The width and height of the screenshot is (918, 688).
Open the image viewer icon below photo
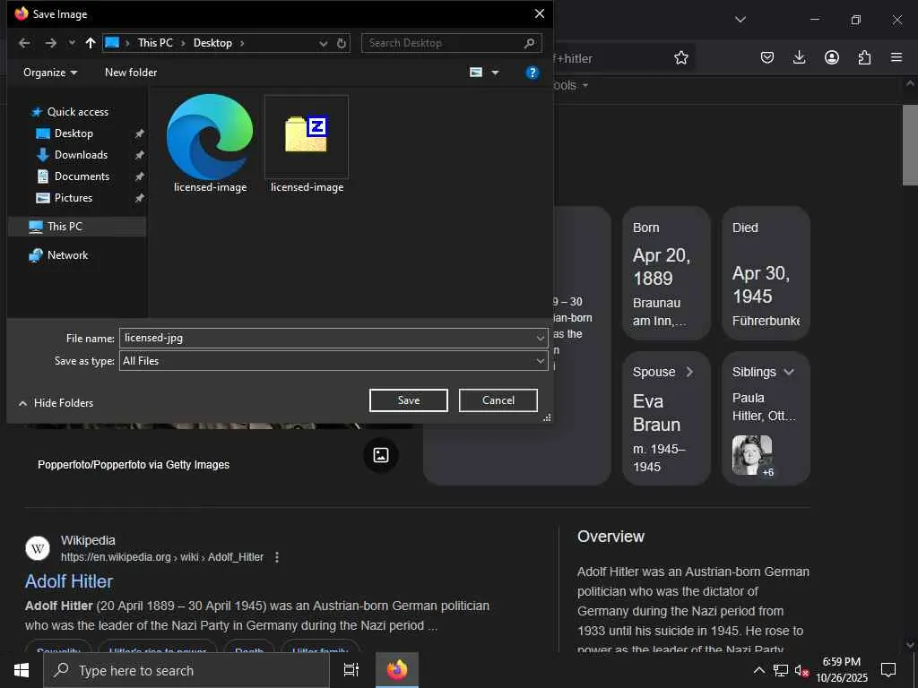[x=381, y=455]
